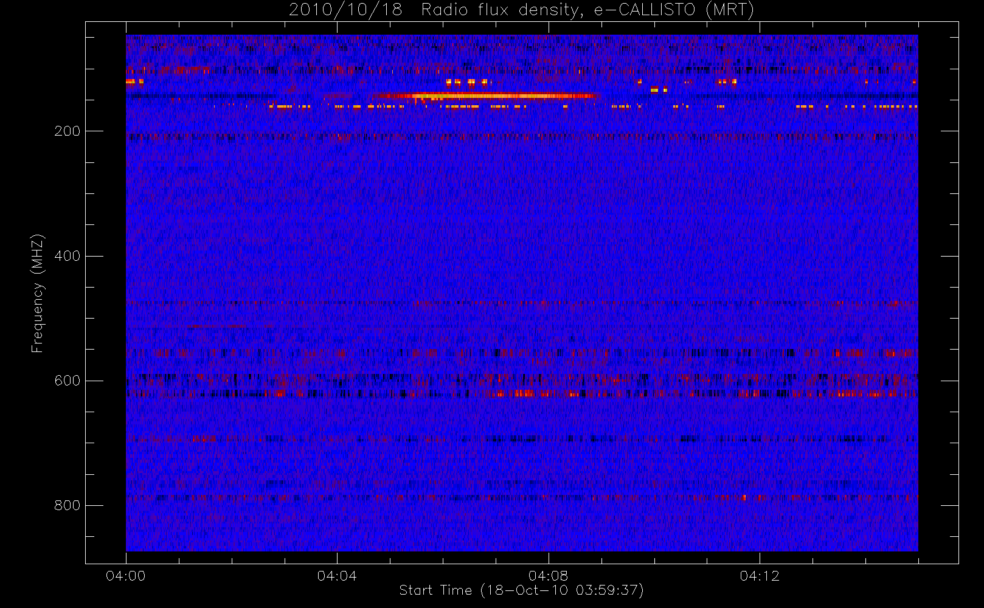Click the 200 frequency tick label
Screen dimensions: 984x608
pyautogui.click(x=67, y=131)
